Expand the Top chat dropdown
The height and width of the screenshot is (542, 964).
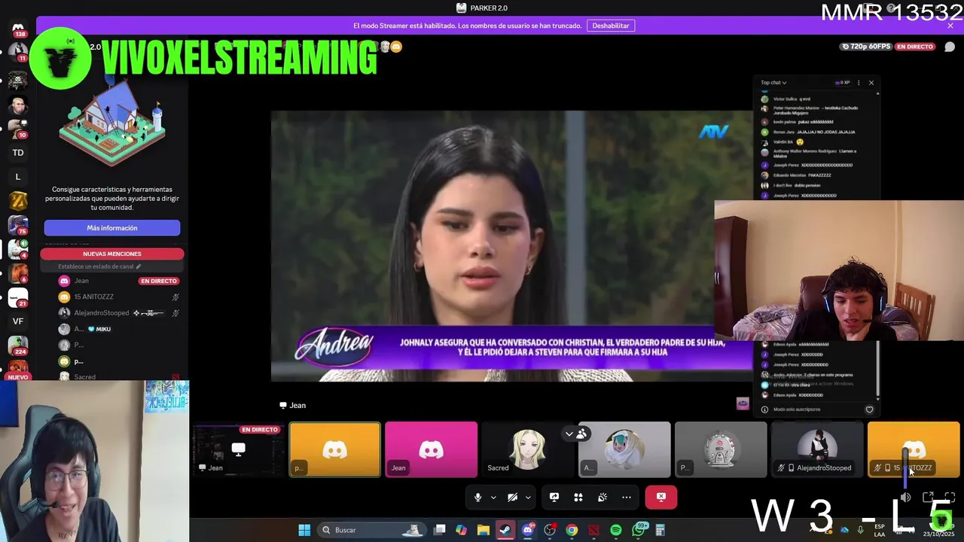773,83
